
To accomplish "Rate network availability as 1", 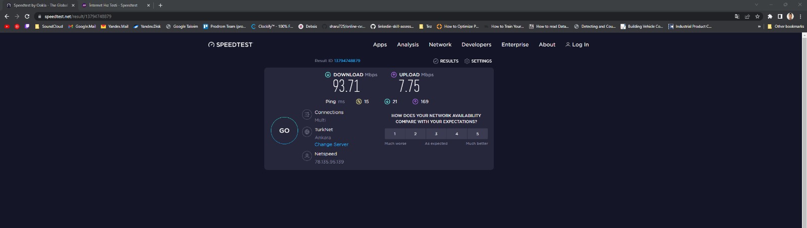I will (395, 134).
